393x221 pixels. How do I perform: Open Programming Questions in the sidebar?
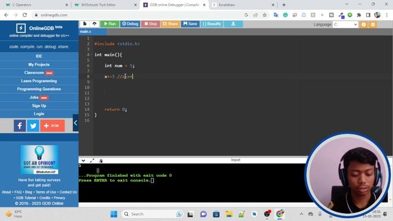pos(39,89)
